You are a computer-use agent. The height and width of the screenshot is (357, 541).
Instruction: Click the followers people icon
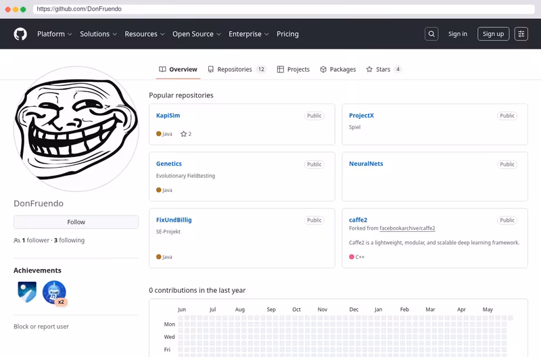[x=16, y=241]
